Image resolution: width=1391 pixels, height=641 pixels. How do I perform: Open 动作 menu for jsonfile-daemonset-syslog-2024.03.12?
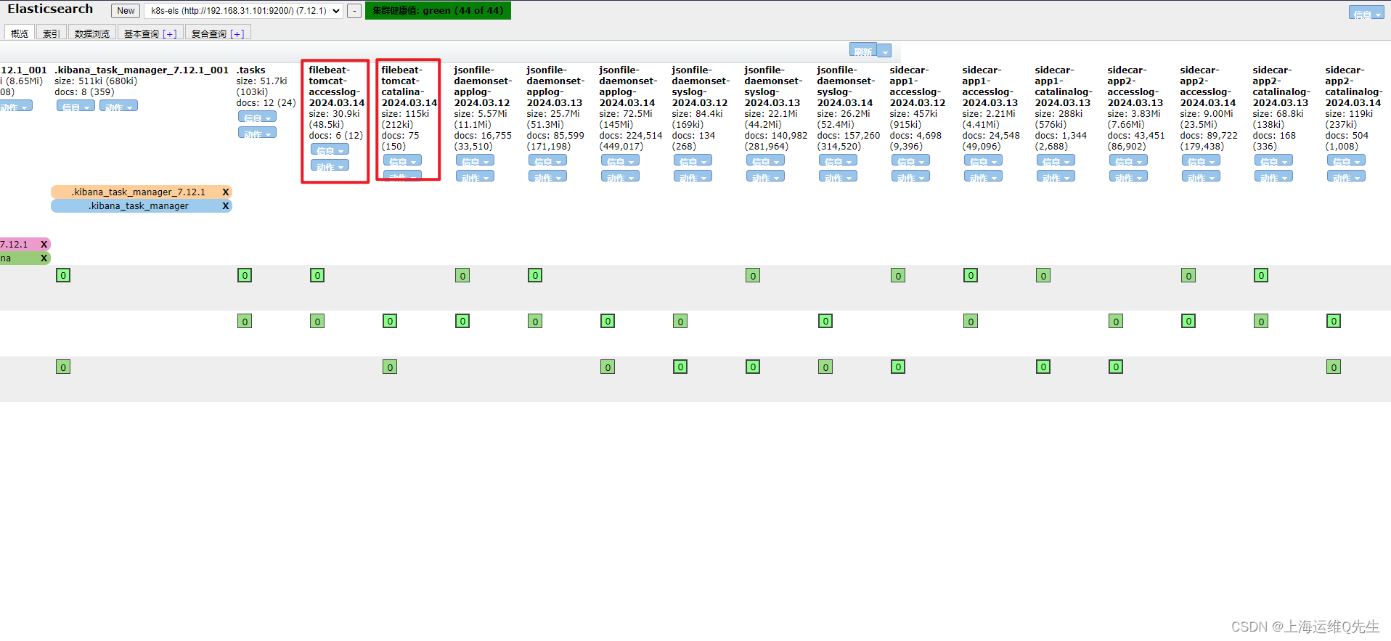coord(693,176)
